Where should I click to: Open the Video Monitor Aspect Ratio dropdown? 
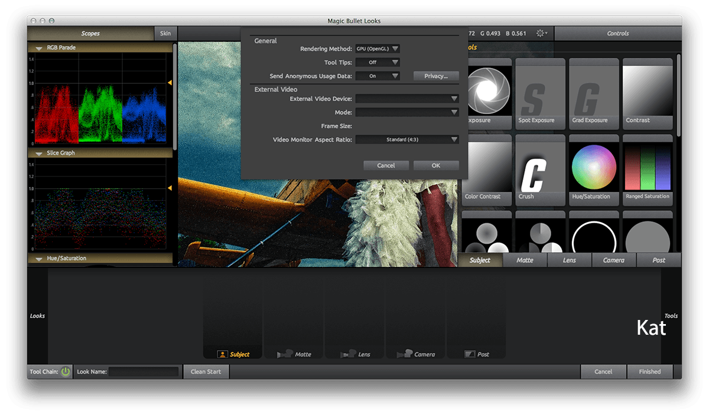pyautogui.click(x=407, y=140)
